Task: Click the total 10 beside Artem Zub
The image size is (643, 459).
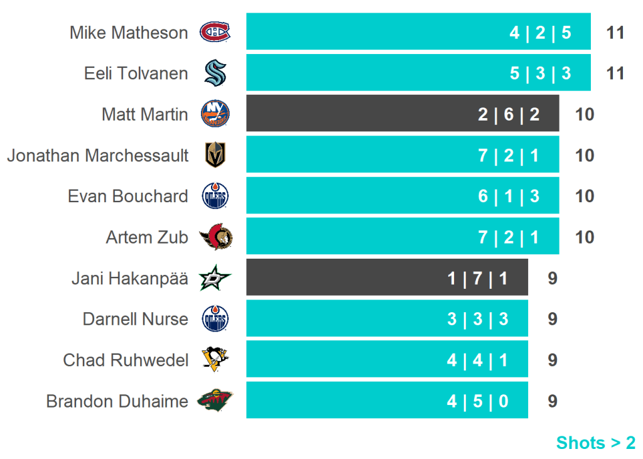Action: (585, 237)
